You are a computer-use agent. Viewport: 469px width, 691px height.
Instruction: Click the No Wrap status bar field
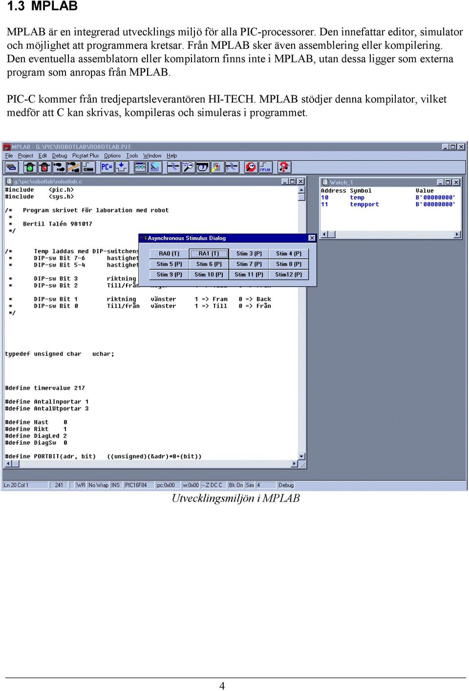click(98, 485)
